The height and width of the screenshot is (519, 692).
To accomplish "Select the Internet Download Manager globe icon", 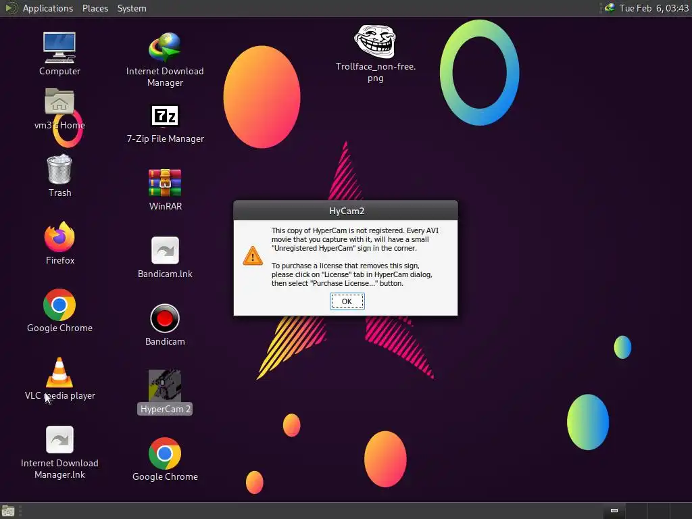I will coord(165,48).
